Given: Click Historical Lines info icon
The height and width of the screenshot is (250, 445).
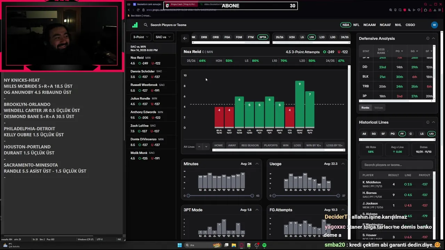Looking at the screenshot, I should pyautogui.click(x=428, y=122).
